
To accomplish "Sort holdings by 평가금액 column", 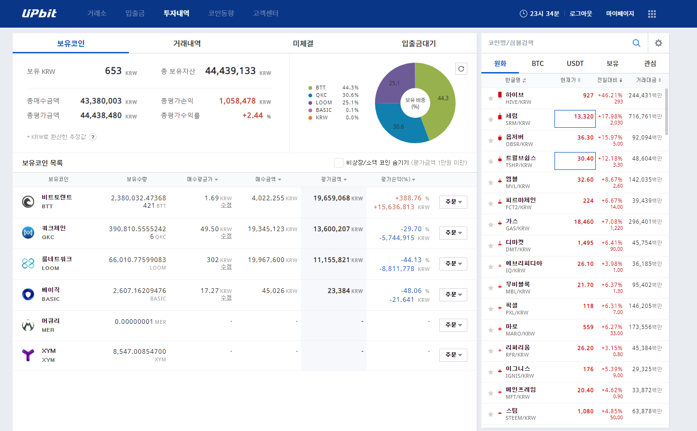I will click(334, 179).
